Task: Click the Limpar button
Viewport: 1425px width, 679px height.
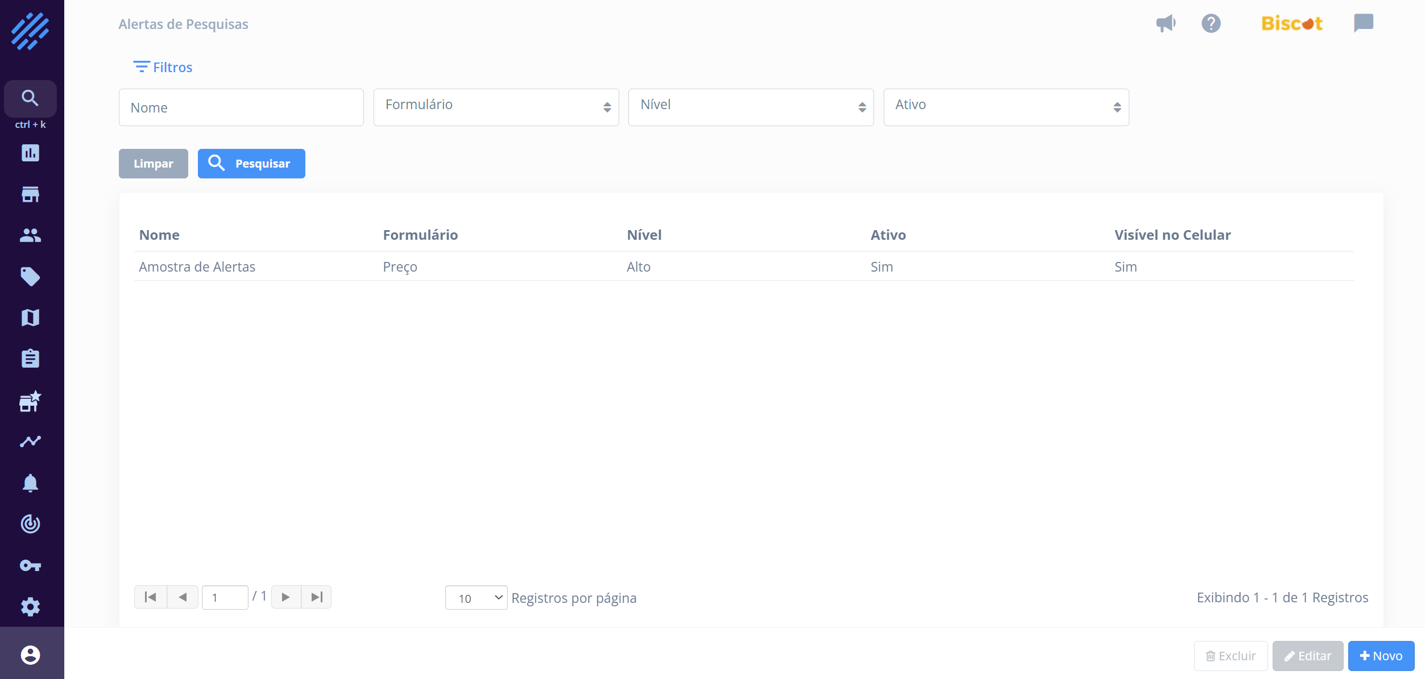Action: point(153,164)
